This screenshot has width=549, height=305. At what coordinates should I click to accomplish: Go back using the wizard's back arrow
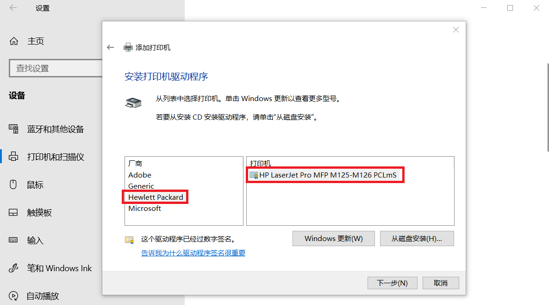(x=111, y=47)
